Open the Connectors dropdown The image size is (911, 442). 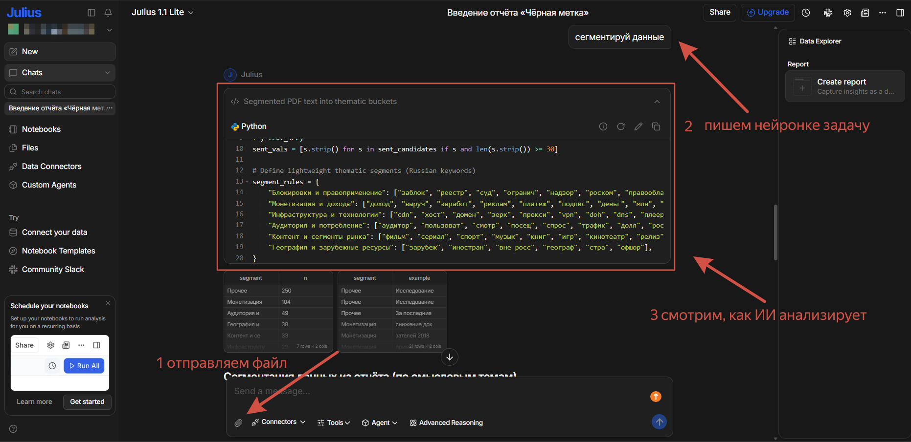point(279,422)
